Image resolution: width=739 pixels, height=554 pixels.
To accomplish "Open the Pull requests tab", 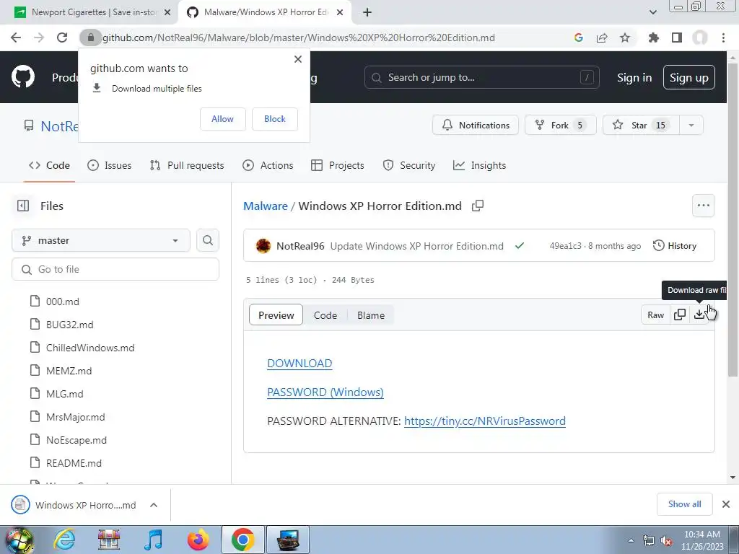I will [187, 165].
